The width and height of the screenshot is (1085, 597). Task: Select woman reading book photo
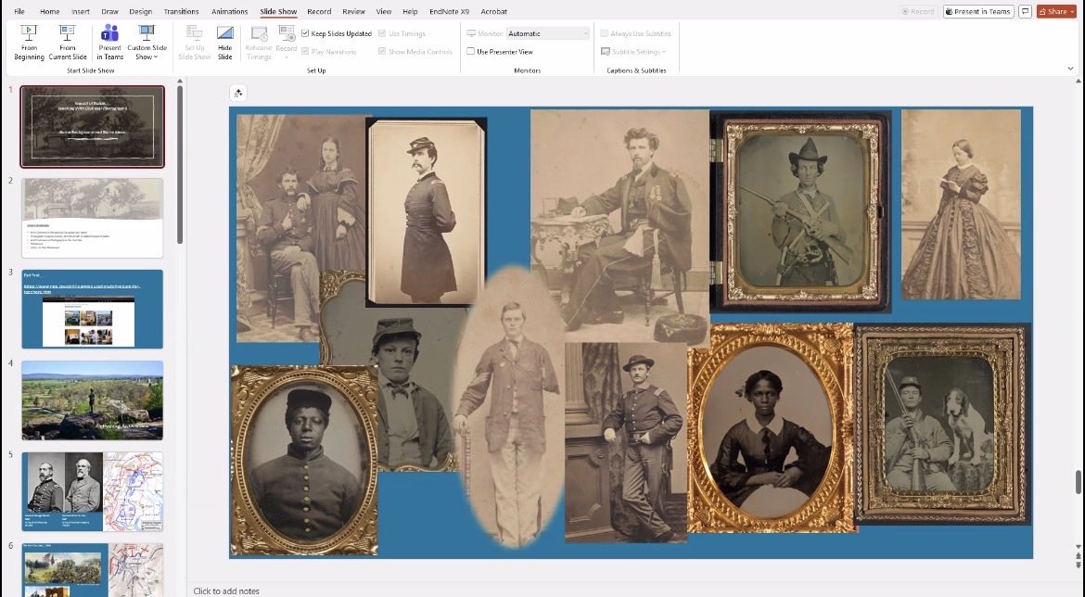[961, 205]
